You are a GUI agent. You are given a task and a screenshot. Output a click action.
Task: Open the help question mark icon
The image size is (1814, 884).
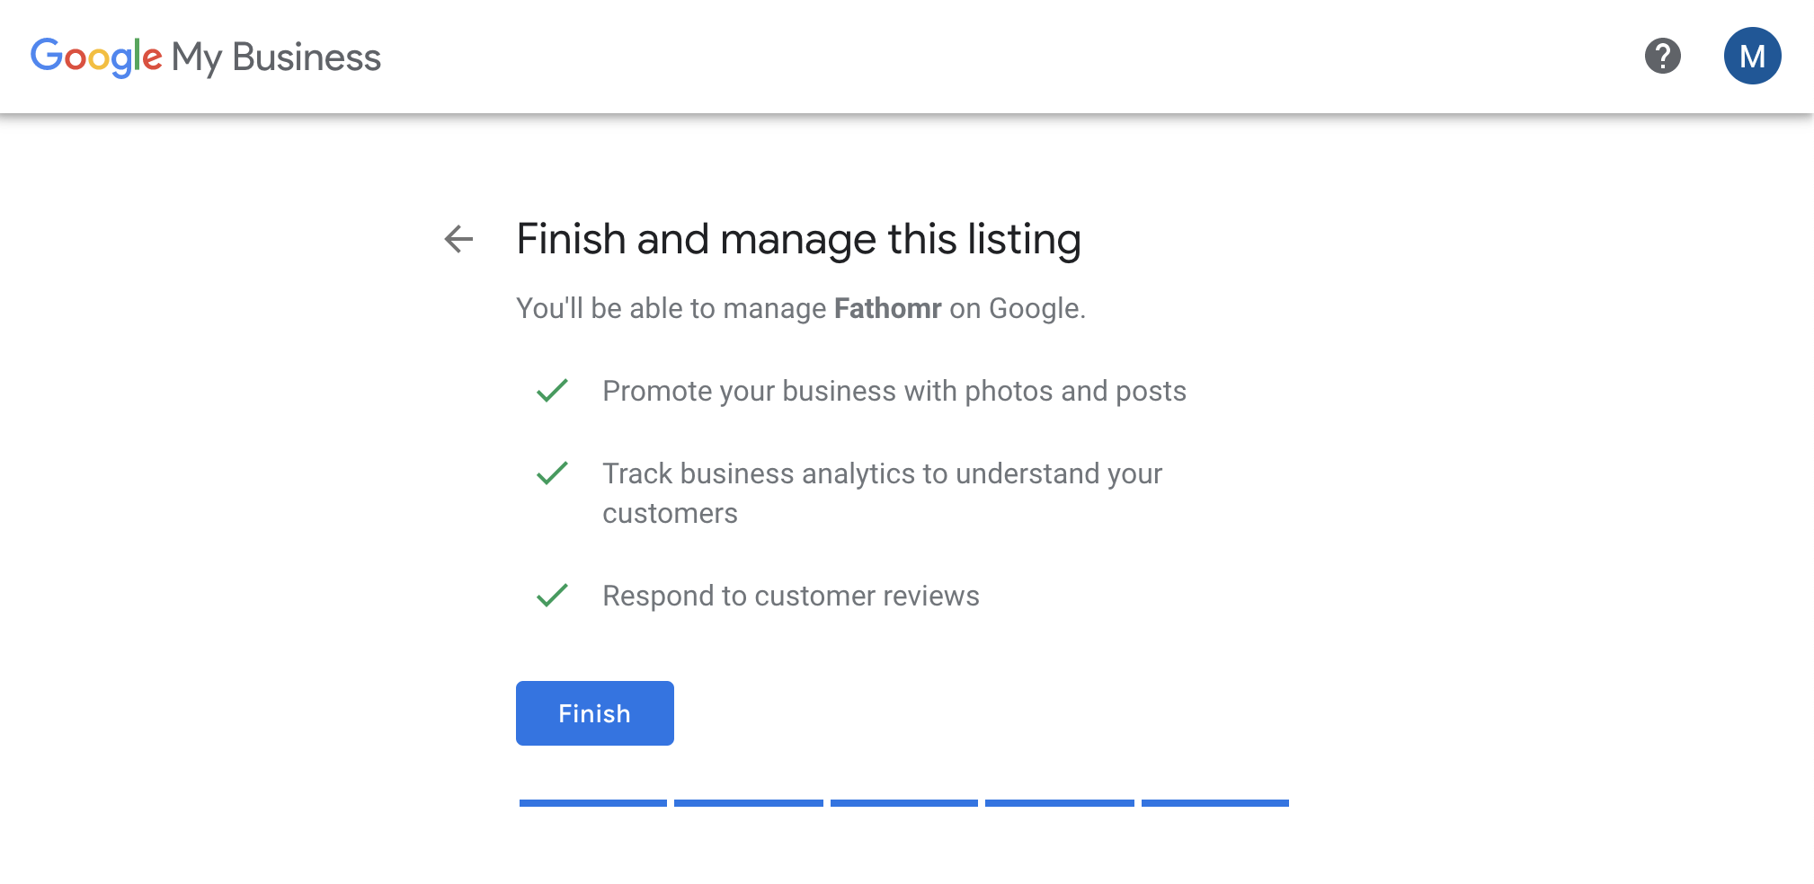tap(1663, 56)
